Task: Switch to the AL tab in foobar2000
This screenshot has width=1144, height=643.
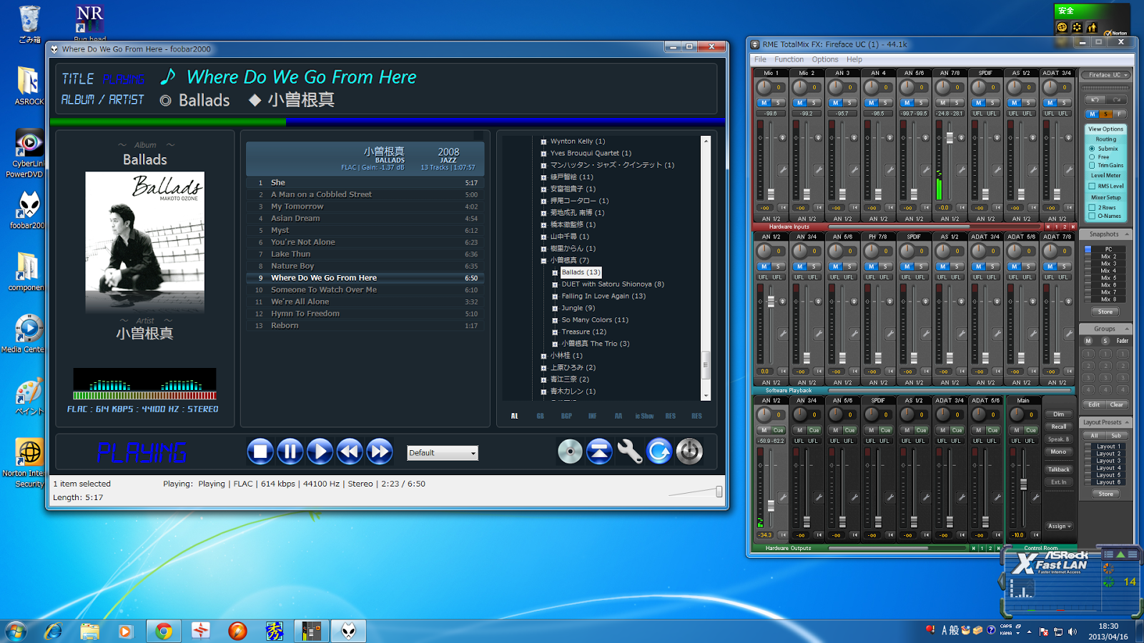Action: click(514, 416)
